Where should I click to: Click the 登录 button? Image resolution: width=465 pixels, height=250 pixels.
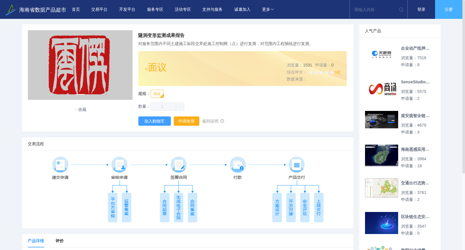(421, 10)
